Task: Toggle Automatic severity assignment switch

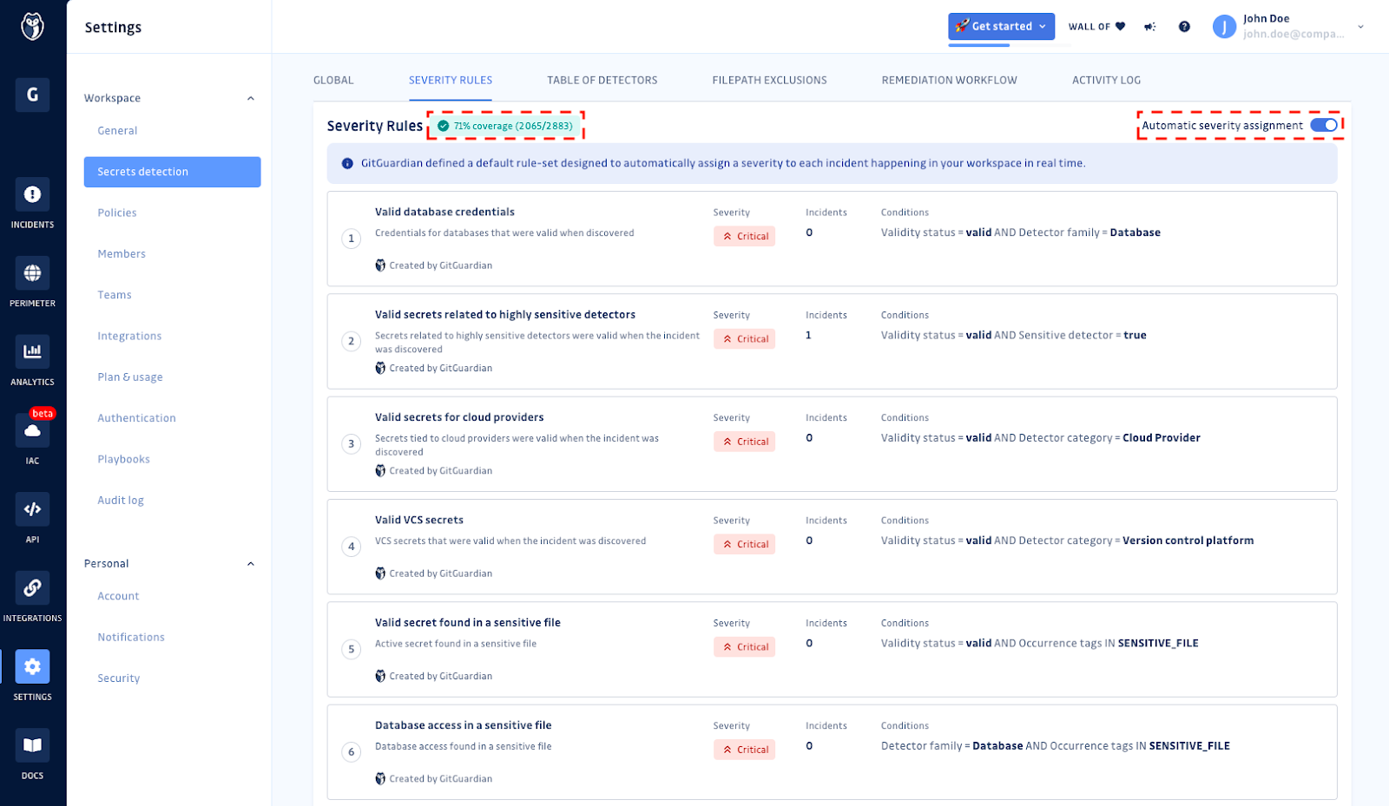Action: tap(1324, 125)
